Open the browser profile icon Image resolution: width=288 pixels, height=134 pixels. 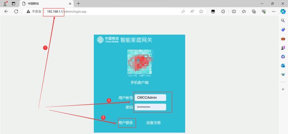(5, 3)
